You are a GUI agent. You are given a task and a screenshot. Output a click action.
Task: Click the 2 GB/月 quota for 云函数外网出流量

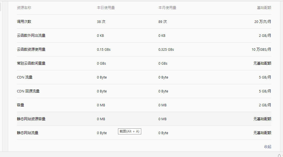click(265, 35)
